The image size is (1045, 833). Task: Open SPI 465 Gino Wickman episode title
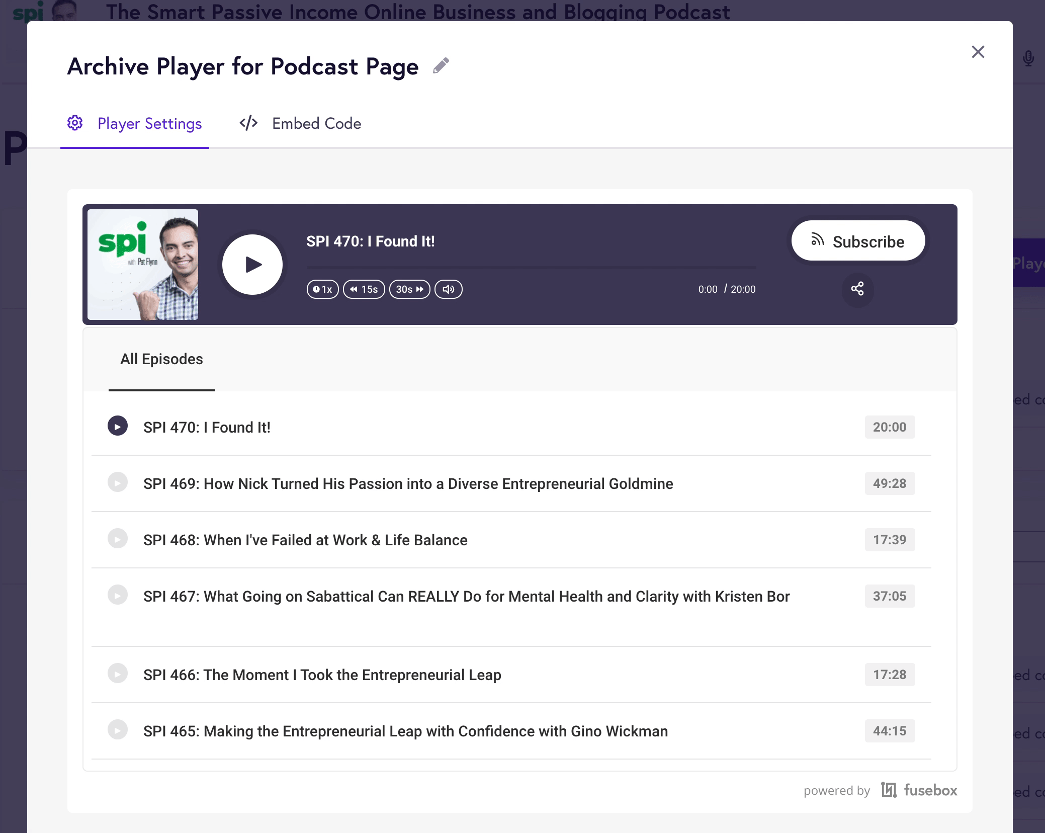[x=405, y=731]
